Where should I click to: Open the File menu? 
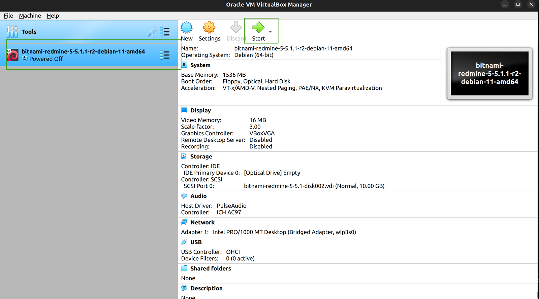pyautogui.click(x=8, y=16)
